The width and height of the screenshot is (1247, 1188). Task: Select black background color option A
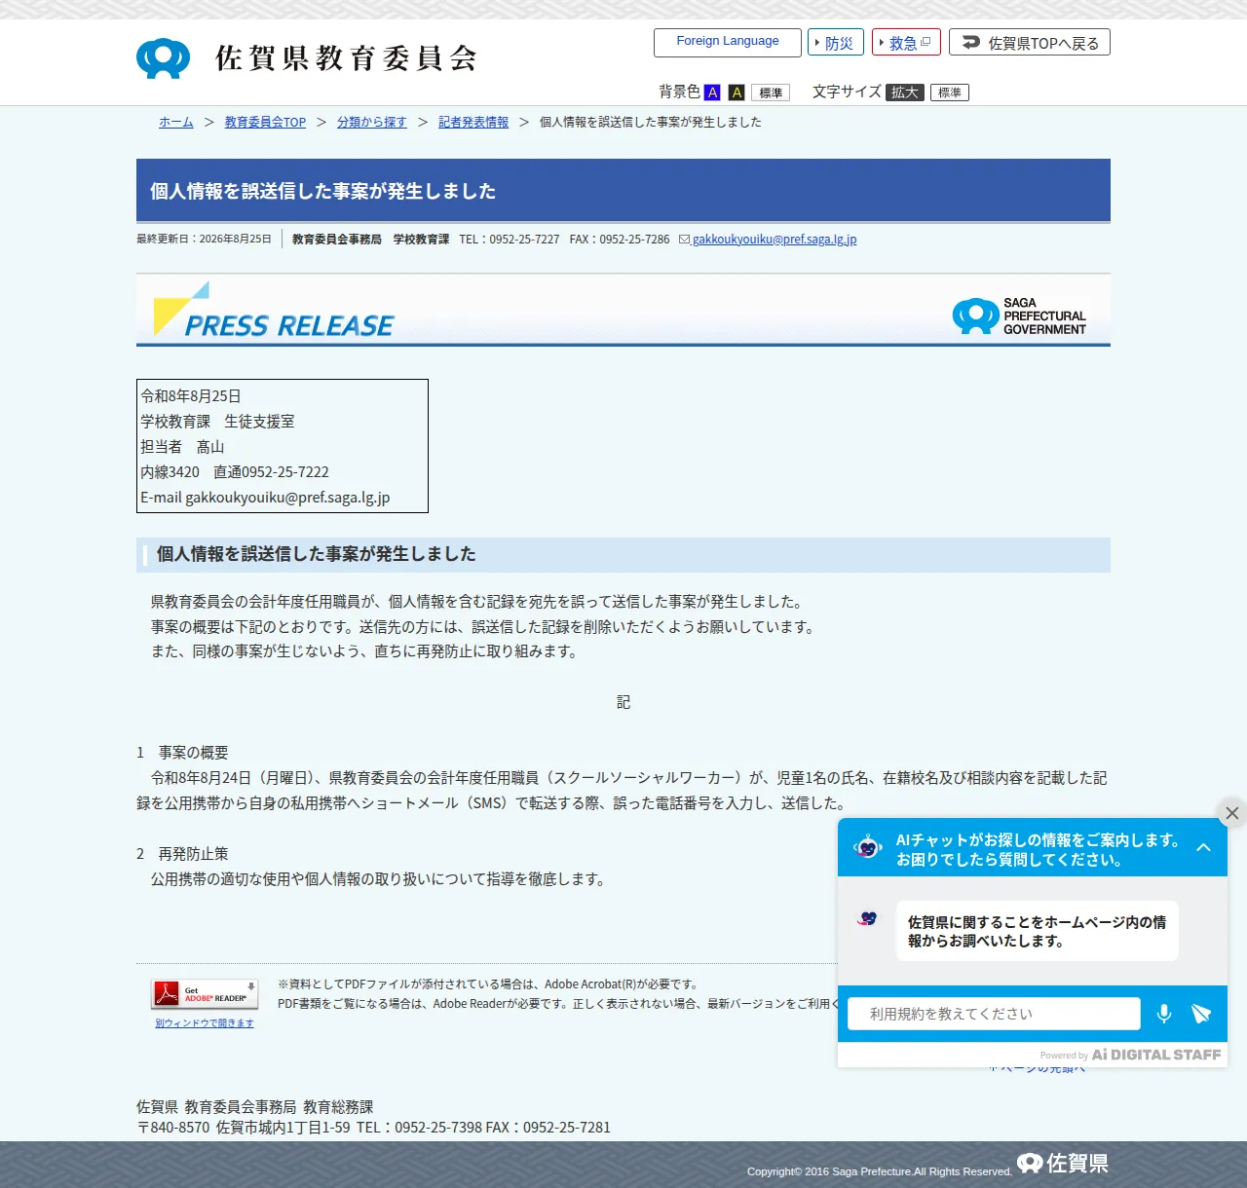pos(737,93)
